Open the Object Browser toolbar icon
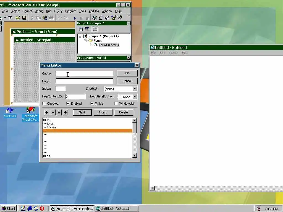283x212 pixels. (114, 18)
